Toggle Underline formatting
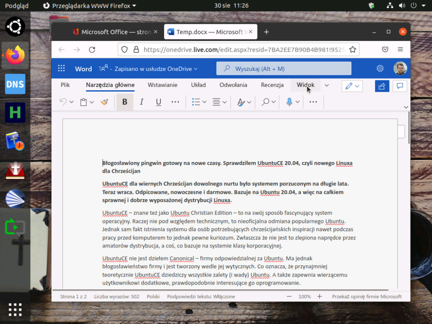Screen dimensions: 432x324 tap(159, 102)
